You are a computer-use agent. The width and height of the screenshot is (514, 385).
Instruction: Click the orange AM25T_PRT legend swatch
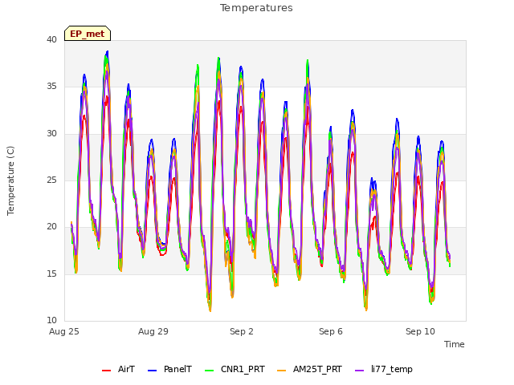tap(282, 371)
